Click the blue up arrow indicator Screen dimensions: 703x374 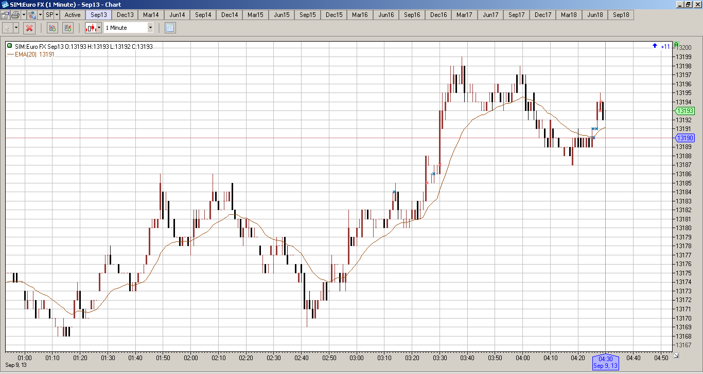point(655,46)
